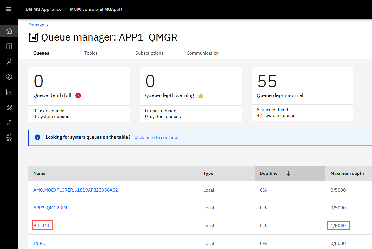The height and width of the screenshot is (249, 372).
Task: Click the Queue depth warning card
Action: [x=191, y=95]
